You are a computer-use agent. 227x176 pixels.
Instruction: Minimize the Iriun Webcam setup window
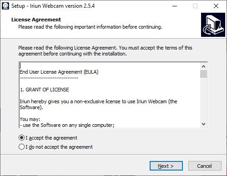[175, 6]
